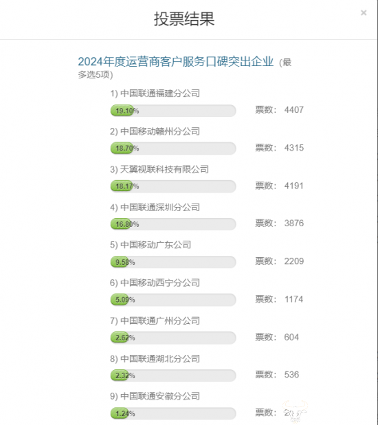Click the 16.80% progress bar
The image size is (378, 425).
coord(173,224)
